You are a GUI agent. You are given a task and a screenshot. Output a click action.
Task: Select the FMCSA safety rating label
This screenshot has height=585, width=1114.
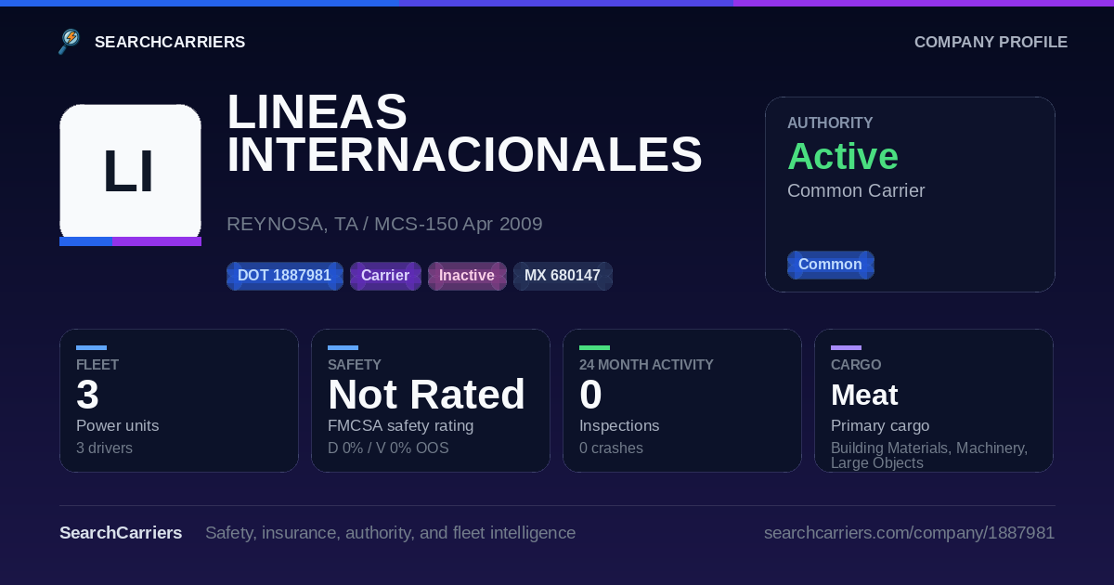400,425
